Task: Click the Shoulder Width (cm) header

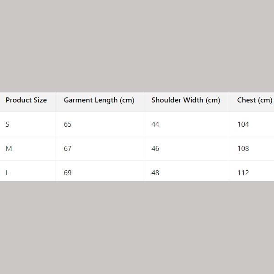Action: [x=186, y=100]
